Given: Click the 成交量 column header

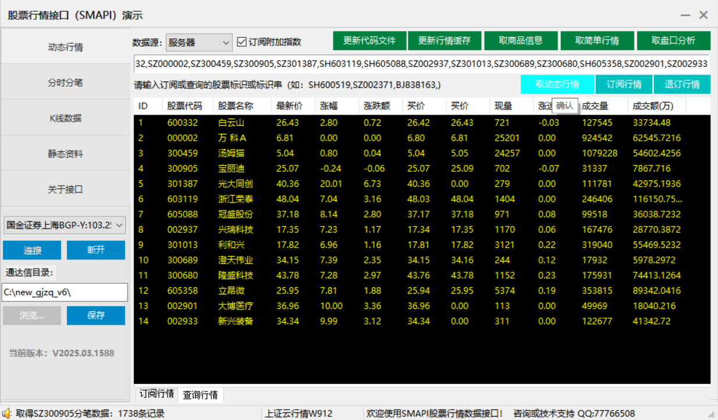Looking at the screenshot, I should click(603, 106).
